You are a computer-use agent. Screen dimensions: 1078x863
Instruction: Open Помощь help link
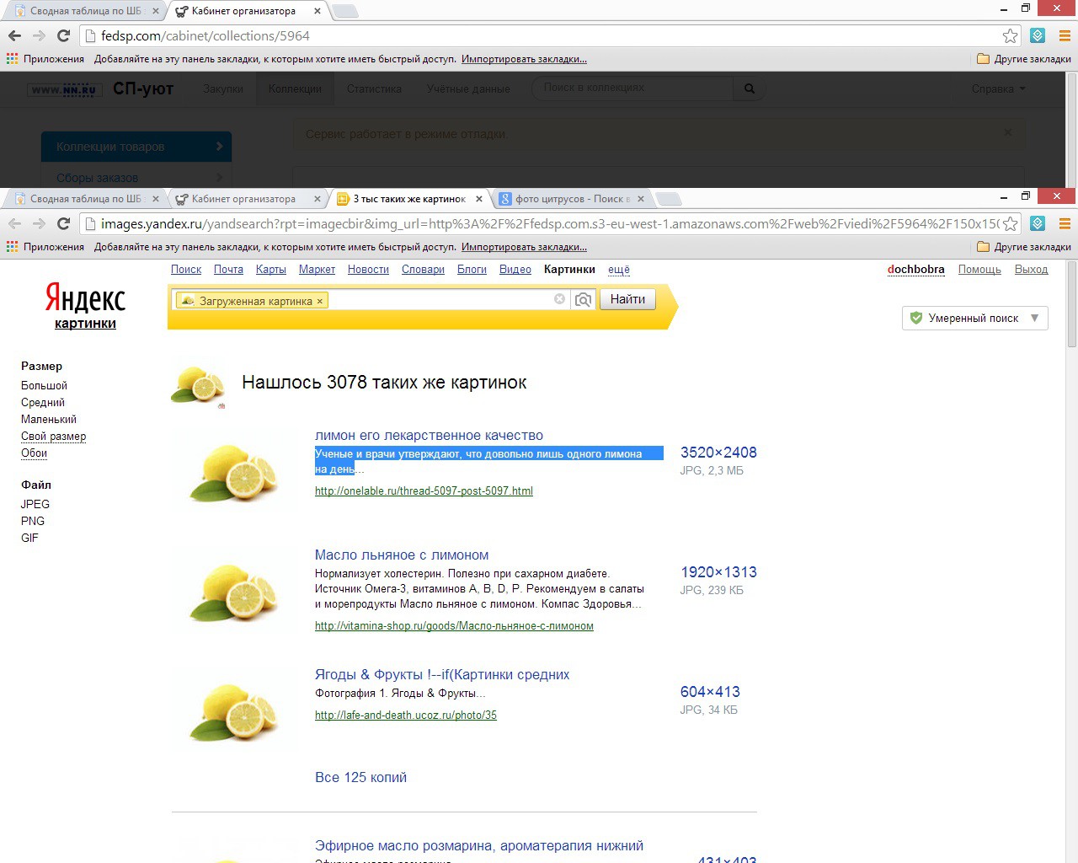[979, 270]
